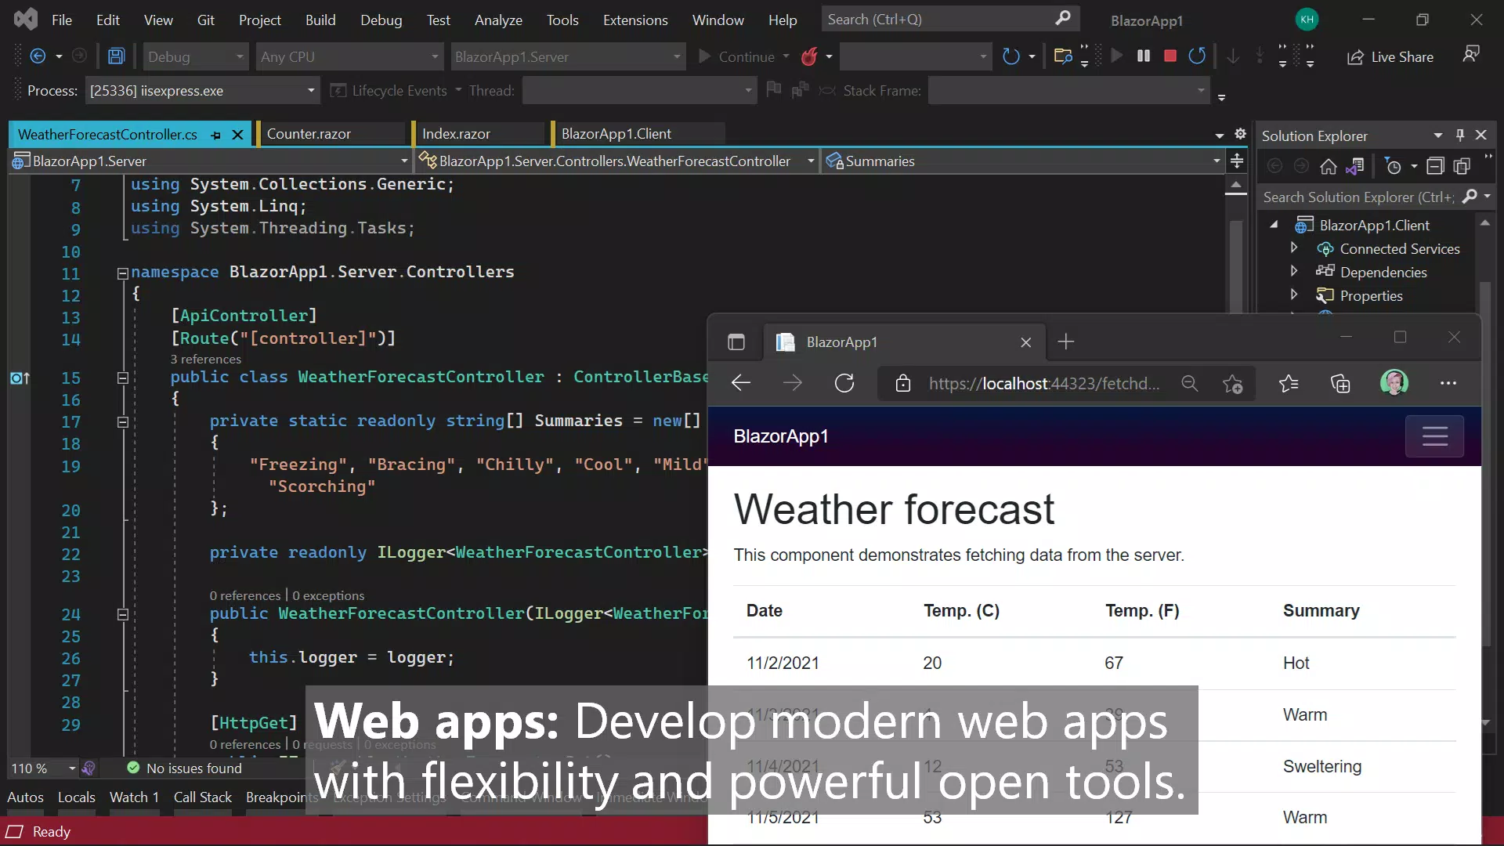Click the Edge browser back arrow
Screen dimensions: 1504x846
point(740,383)
